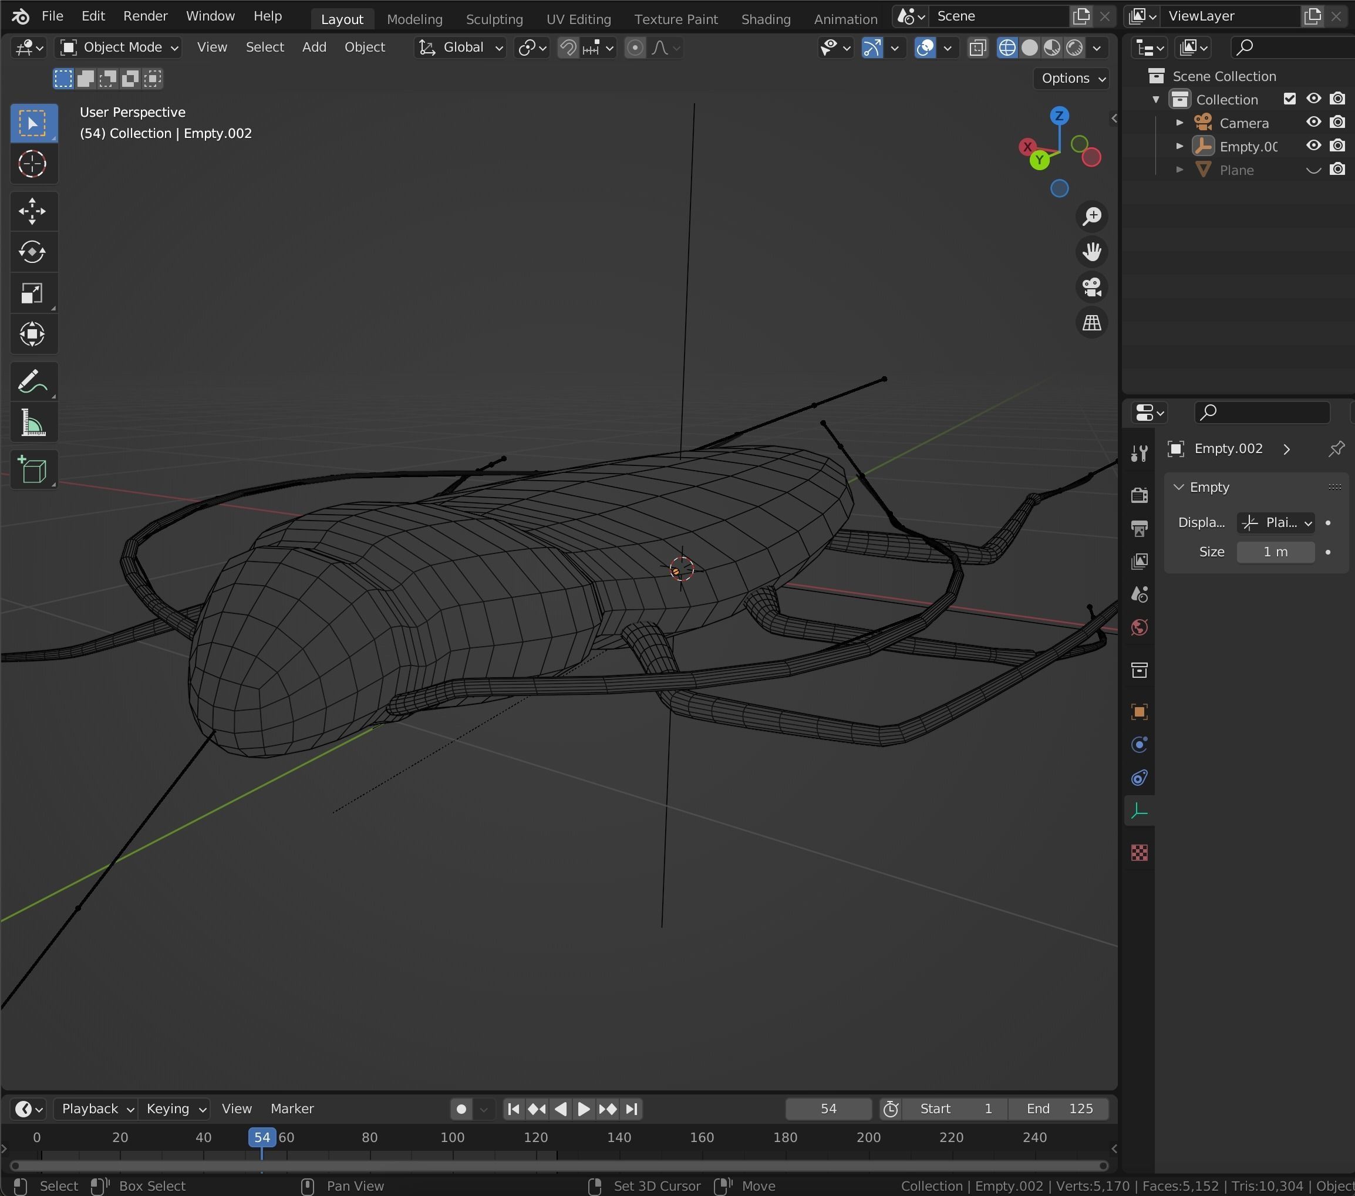
Task: Click the Options button in viewport
Action: tap(1072, 78)
